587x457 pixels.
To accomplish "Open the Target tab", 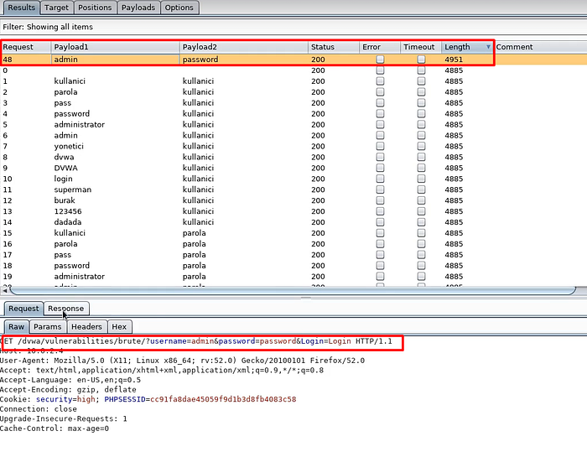I will 56,8.
